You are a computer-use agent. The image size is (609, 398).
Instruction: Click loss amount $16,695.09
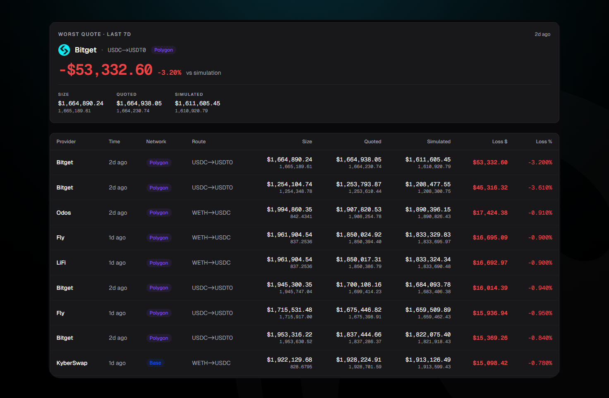[x=490, y=237]
